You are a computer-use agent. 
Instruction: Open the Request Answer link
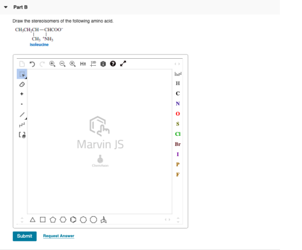tap(59, 236)
